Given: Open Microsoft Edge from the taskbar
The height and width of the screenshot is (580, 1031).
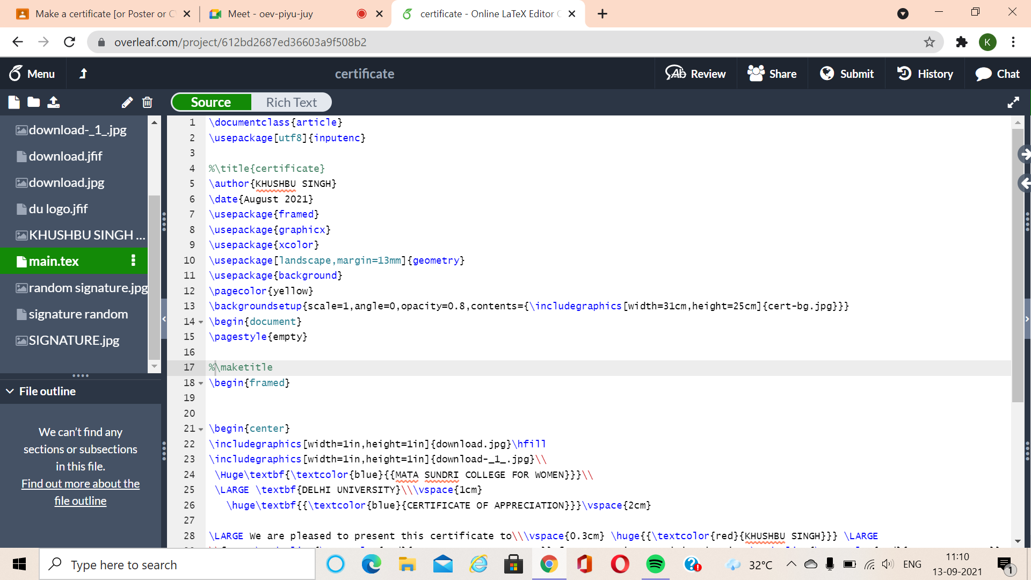Looking at the screenshot, I should click(371, 564).
